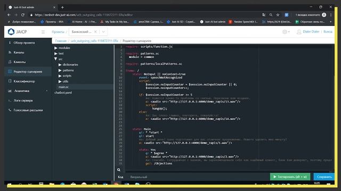Open the project selector dropdown arrow

tap(103, 32)
